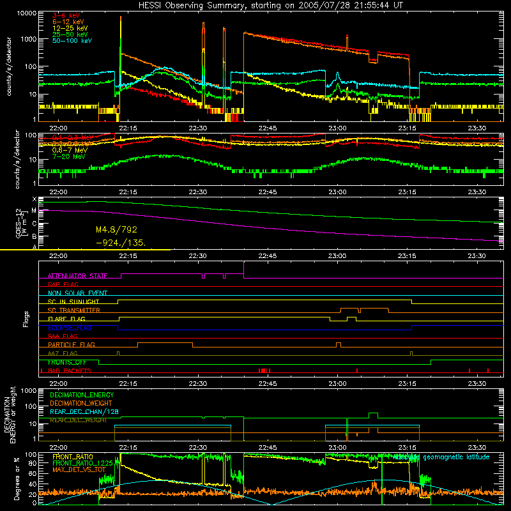This screenshot has height=511, width=511.
Task: Click the SC_TRANSMITTER flag label
Action: pyautogui.click(x=74, y=310)
